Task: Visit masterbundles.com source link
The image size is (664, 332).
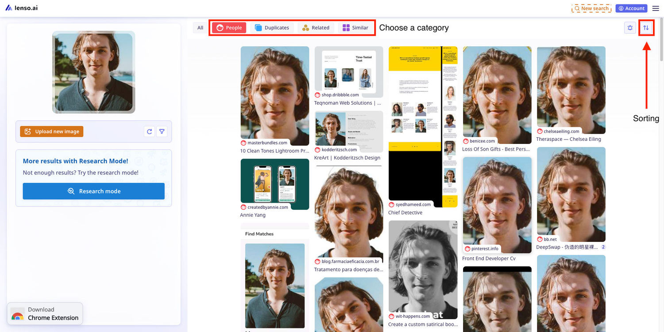Action: click(267, 143)
